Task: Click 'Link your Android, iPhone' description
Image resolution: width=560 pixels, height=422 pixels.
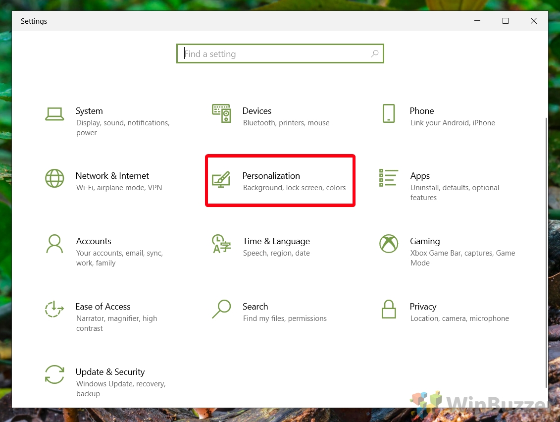Action: (453, 123)
